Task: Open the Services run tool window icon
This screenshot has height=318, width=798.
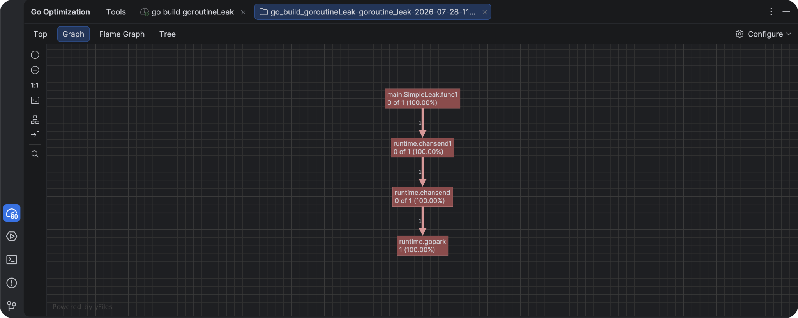Action: tap(12, 236)
